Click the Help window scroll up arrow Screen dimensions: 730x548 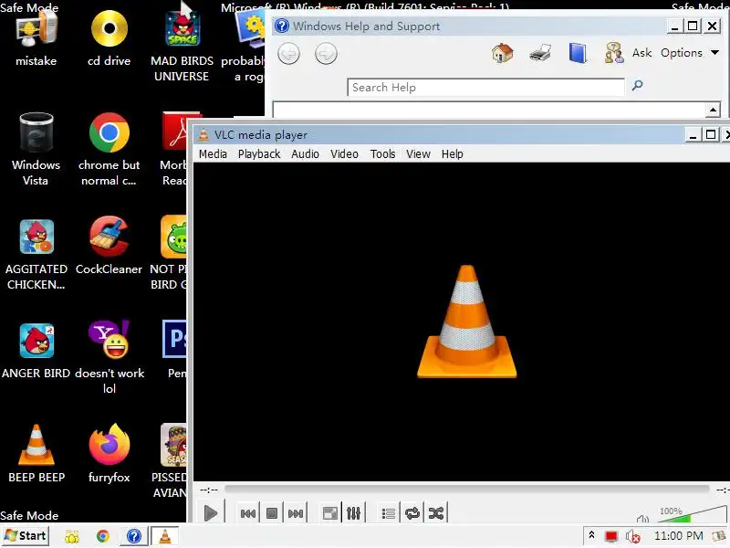(713, 110)
